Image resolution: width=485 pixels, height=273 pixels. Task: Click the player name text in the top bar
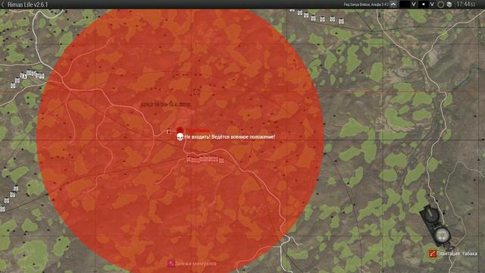pyautogui.click(x=366, y=5)
